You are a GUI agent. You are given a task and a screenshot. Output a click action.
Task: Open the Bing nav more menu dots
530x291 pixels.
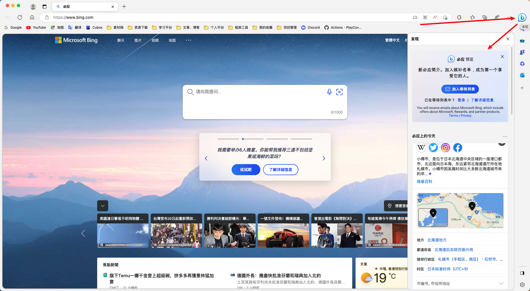pyautogui.click(x=189, y=40)
